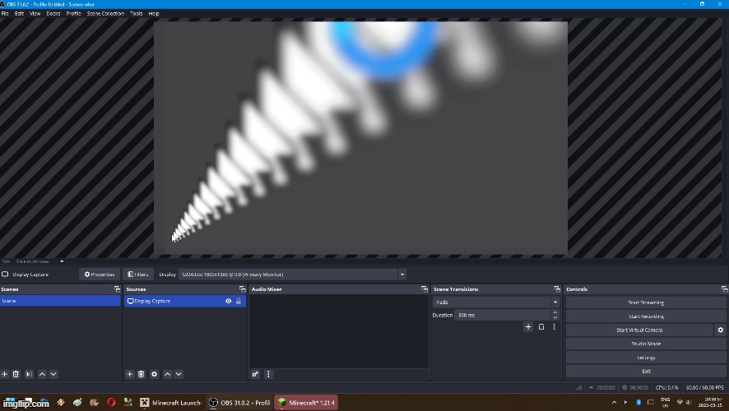Viewport: 729px width, 411px height.
Task: Open the Tools menu
Action: click(137, 13)
